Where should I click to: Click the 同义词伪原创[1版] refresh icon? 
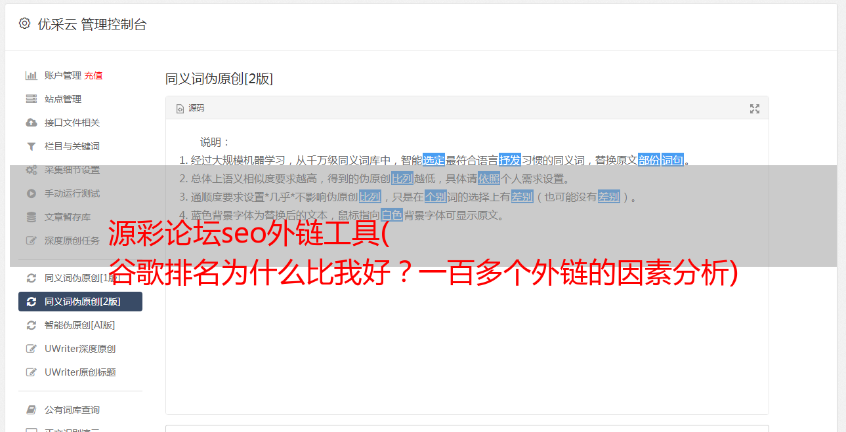pos(31,278)
